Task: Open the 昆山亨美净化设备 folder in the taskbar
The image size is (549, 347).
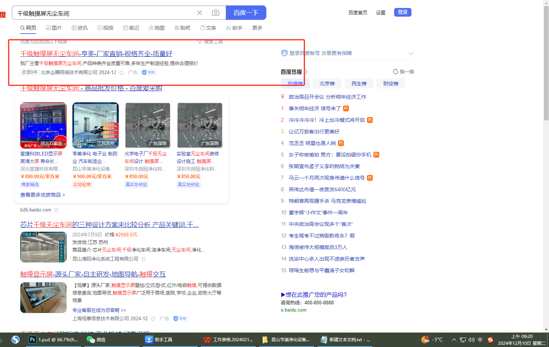Action: 286,340
